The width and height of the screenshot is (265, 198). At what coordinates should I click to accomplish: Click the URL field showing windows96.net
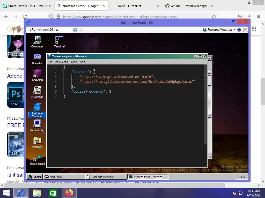pyautogui.click(x=54, y=30)
